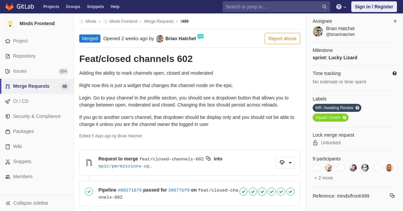Focus the Search or jump to field
The height and width of the screenshot is (211, 403).
pos(272,7)
